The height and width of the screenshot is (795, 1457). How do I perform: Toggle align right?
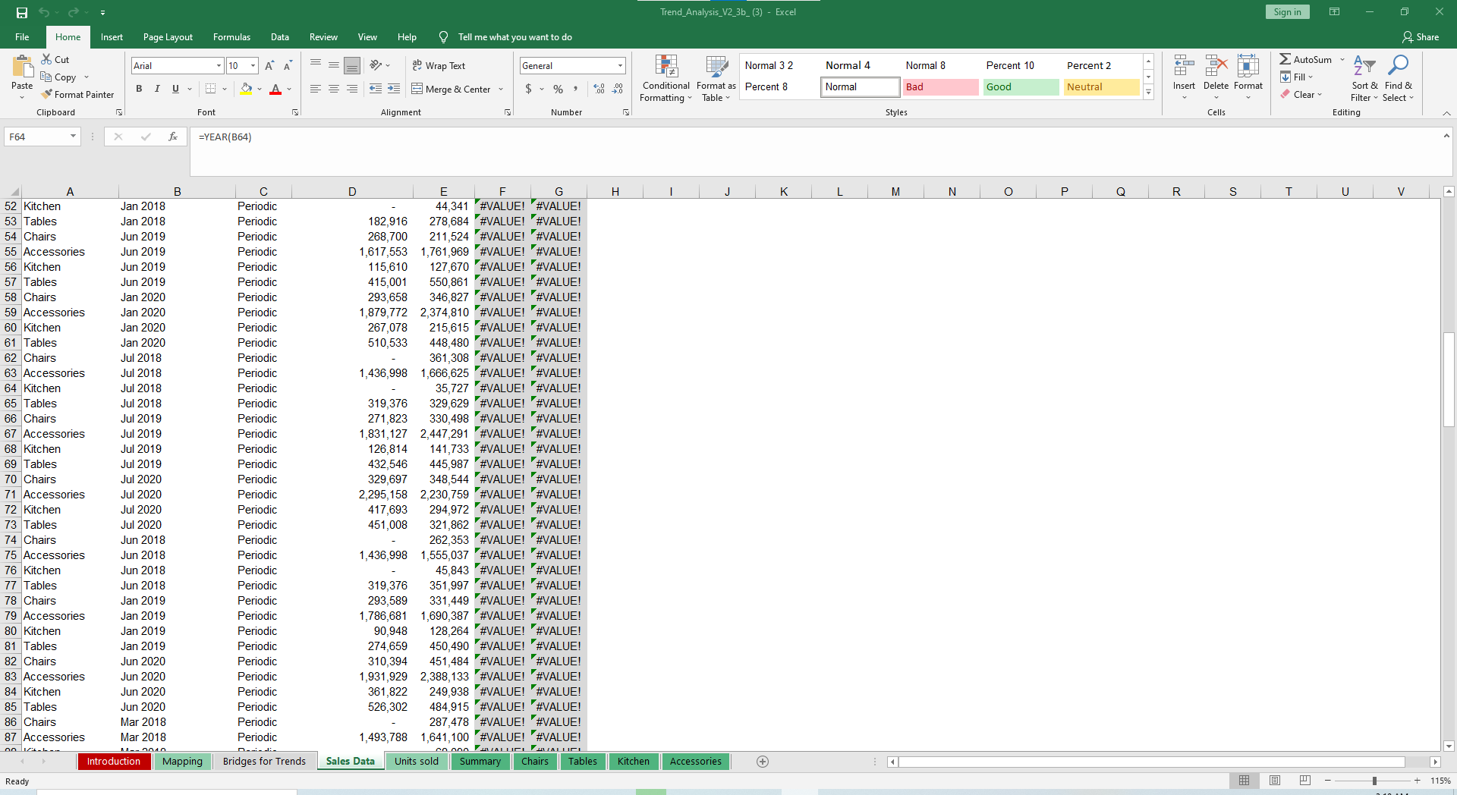[x=352, y=89]
